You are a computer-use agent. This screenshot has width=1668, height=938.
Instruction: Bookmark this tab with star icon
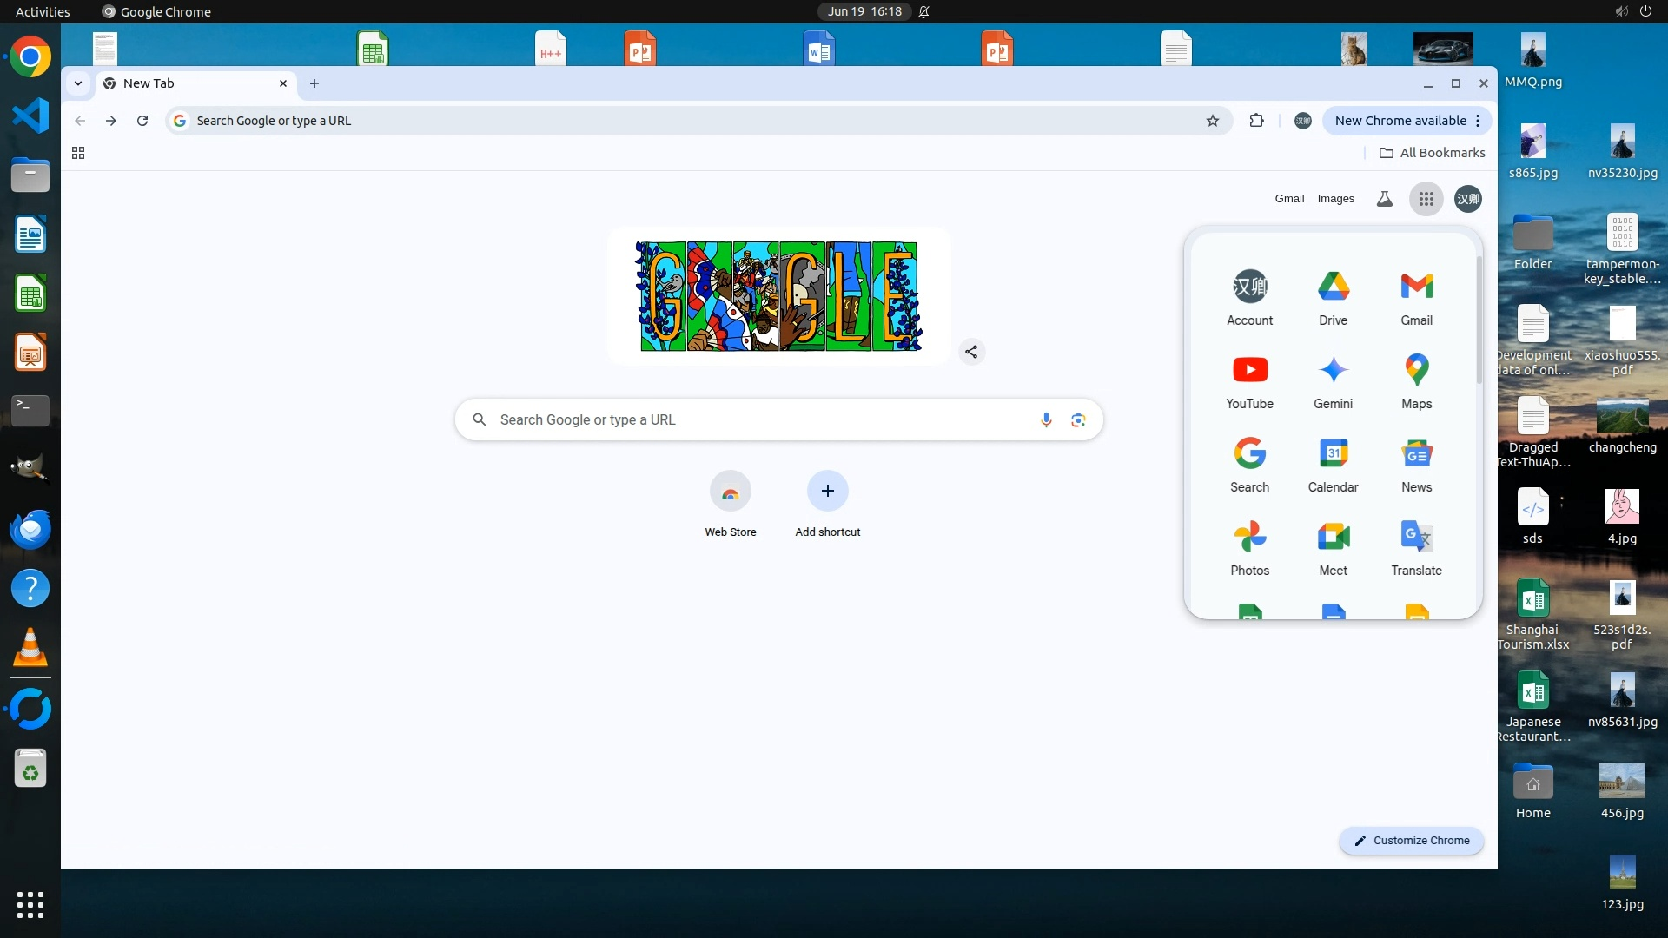[1213, 121]
